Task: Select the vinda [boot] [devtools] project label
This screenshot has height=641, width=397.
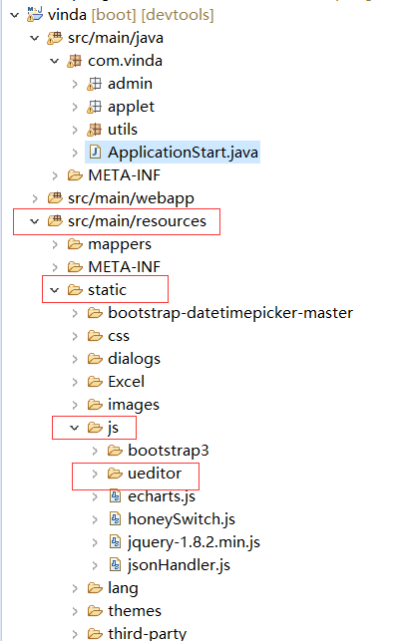Action: tap(131, 15)
